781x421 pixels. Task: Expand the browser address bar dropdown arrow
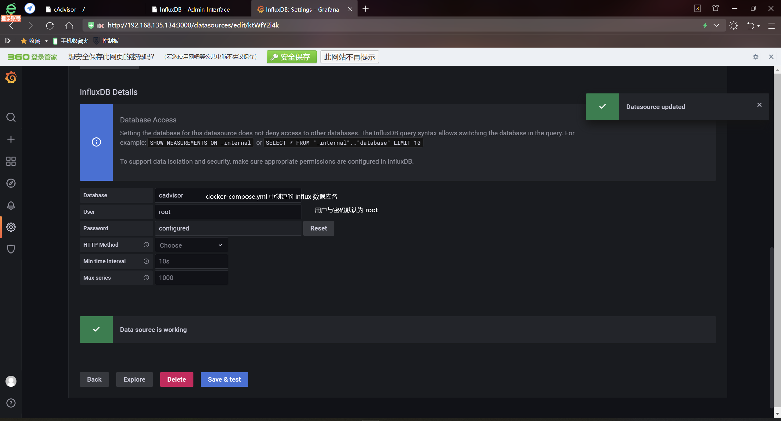tap(716, 25)
